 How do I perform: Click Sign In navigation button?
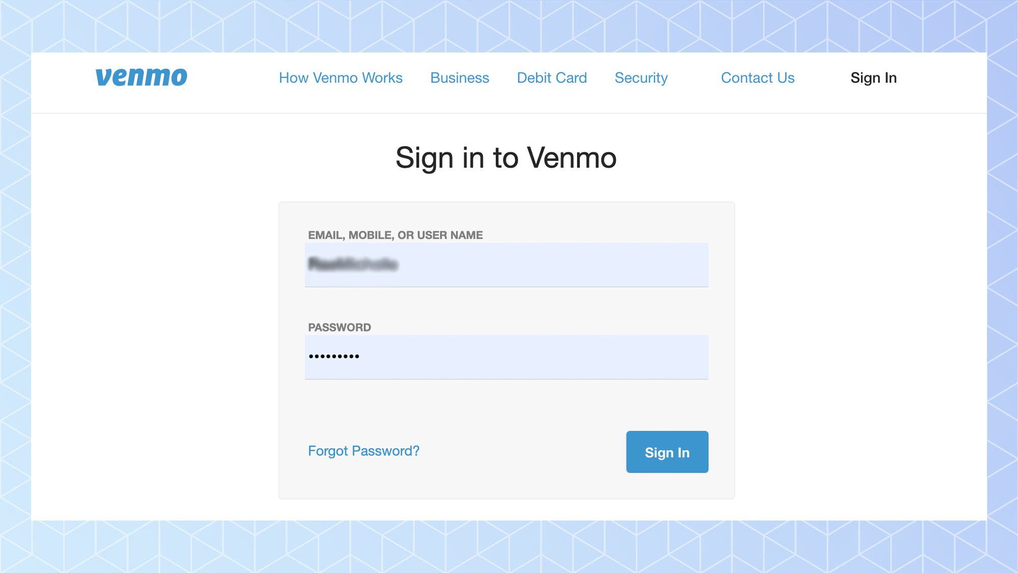tap(873, 77)
